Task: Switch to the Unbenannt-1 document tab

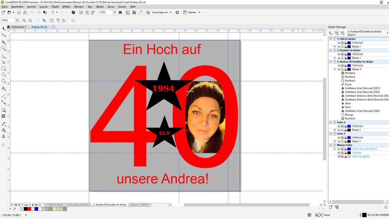Action: (x=19, y=27)
